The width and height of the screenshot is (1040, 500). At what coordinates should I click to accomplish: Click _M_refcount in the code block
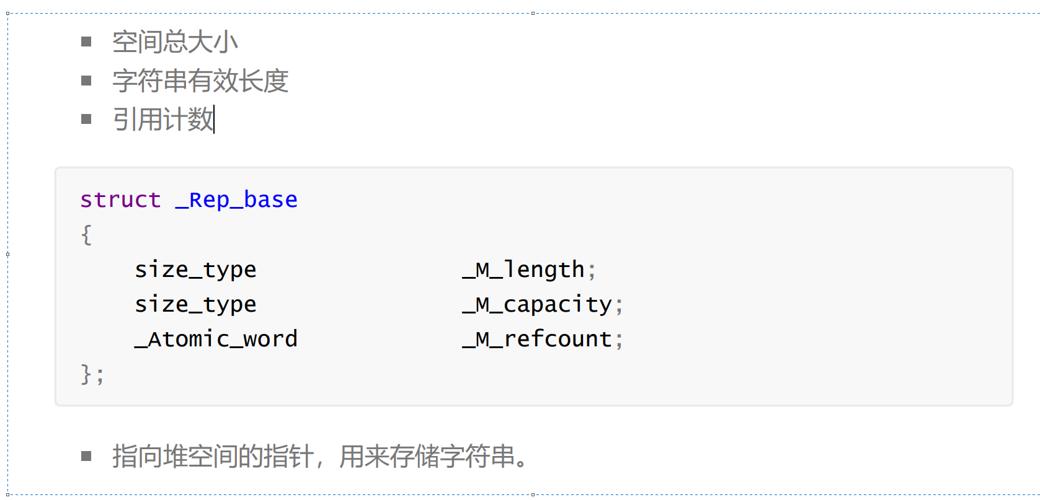click(537, 339)
